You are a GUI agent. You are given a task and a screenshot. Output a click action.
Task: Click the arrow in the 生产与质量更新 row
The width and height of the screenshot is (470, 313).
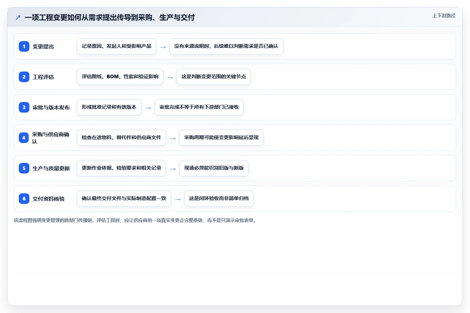(173, 169)
